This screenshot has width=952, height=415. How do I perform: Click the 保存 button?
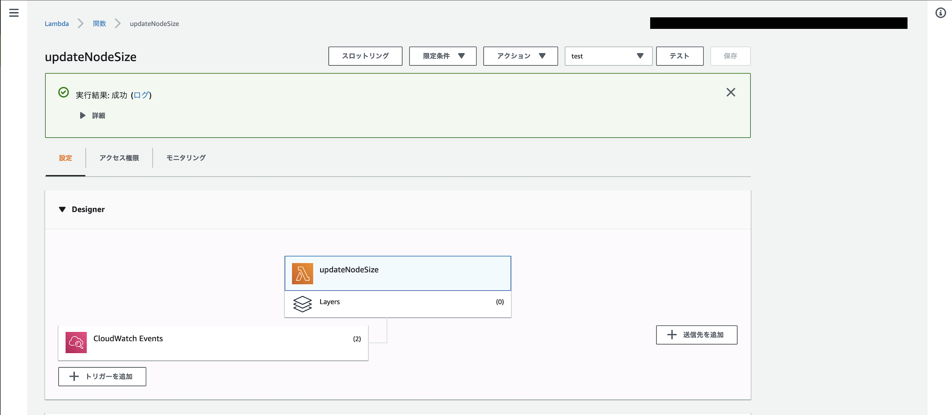tap(730, 56)
